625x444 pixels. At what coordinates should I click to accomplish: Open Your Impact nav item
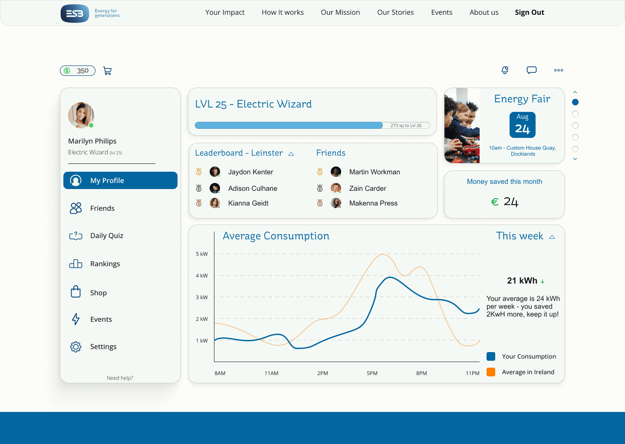pos(225,13)
